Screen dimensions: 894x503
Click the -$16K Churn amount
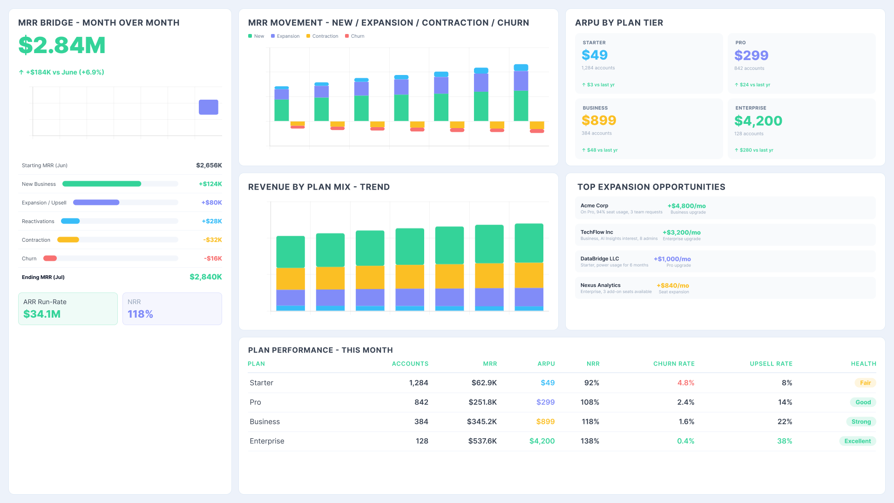click(213, 258)
